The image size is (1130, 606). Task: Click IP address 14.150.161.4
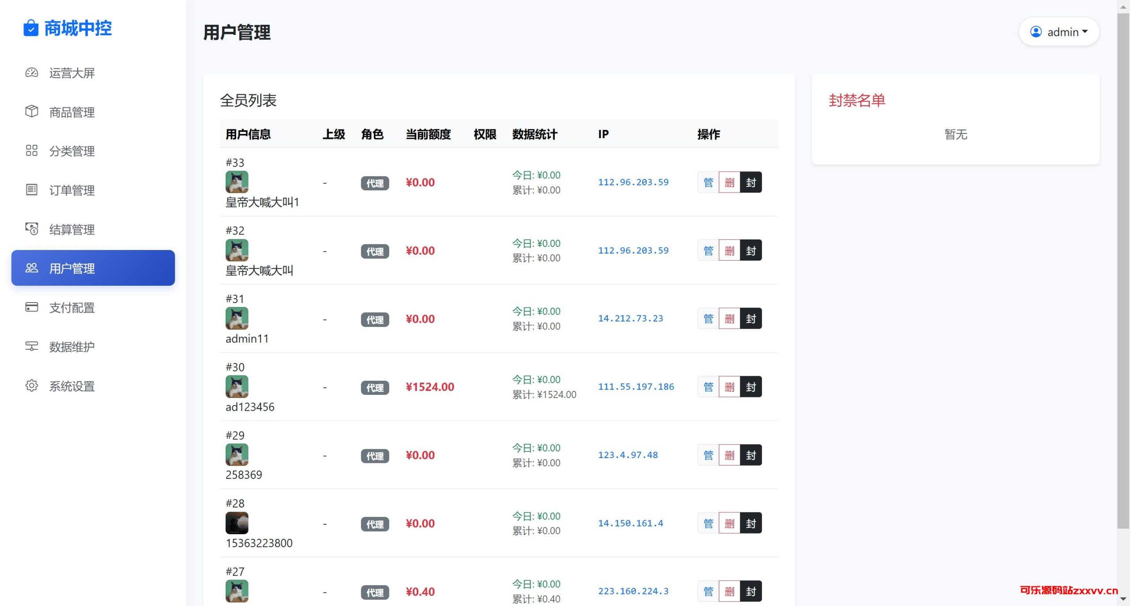tap(630, 523)
